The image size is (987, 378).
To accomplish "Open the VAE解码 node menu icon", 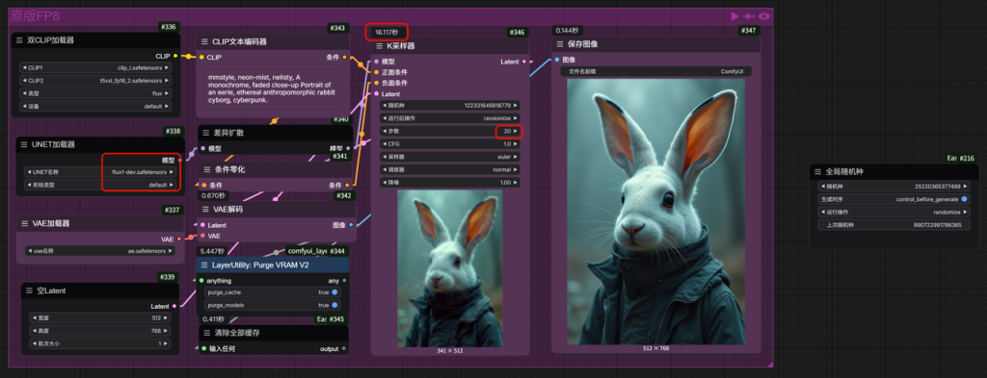I will point(204,210).
